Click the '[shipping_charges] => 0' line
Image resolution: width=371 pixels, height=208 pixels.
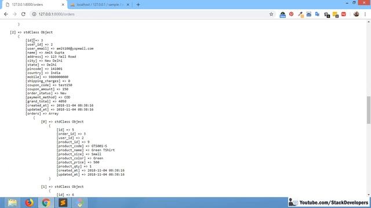tap(48, 81)
